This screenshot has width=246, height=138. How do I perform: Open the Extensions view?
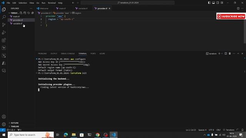pyautogui.click(x=4, y=40)
